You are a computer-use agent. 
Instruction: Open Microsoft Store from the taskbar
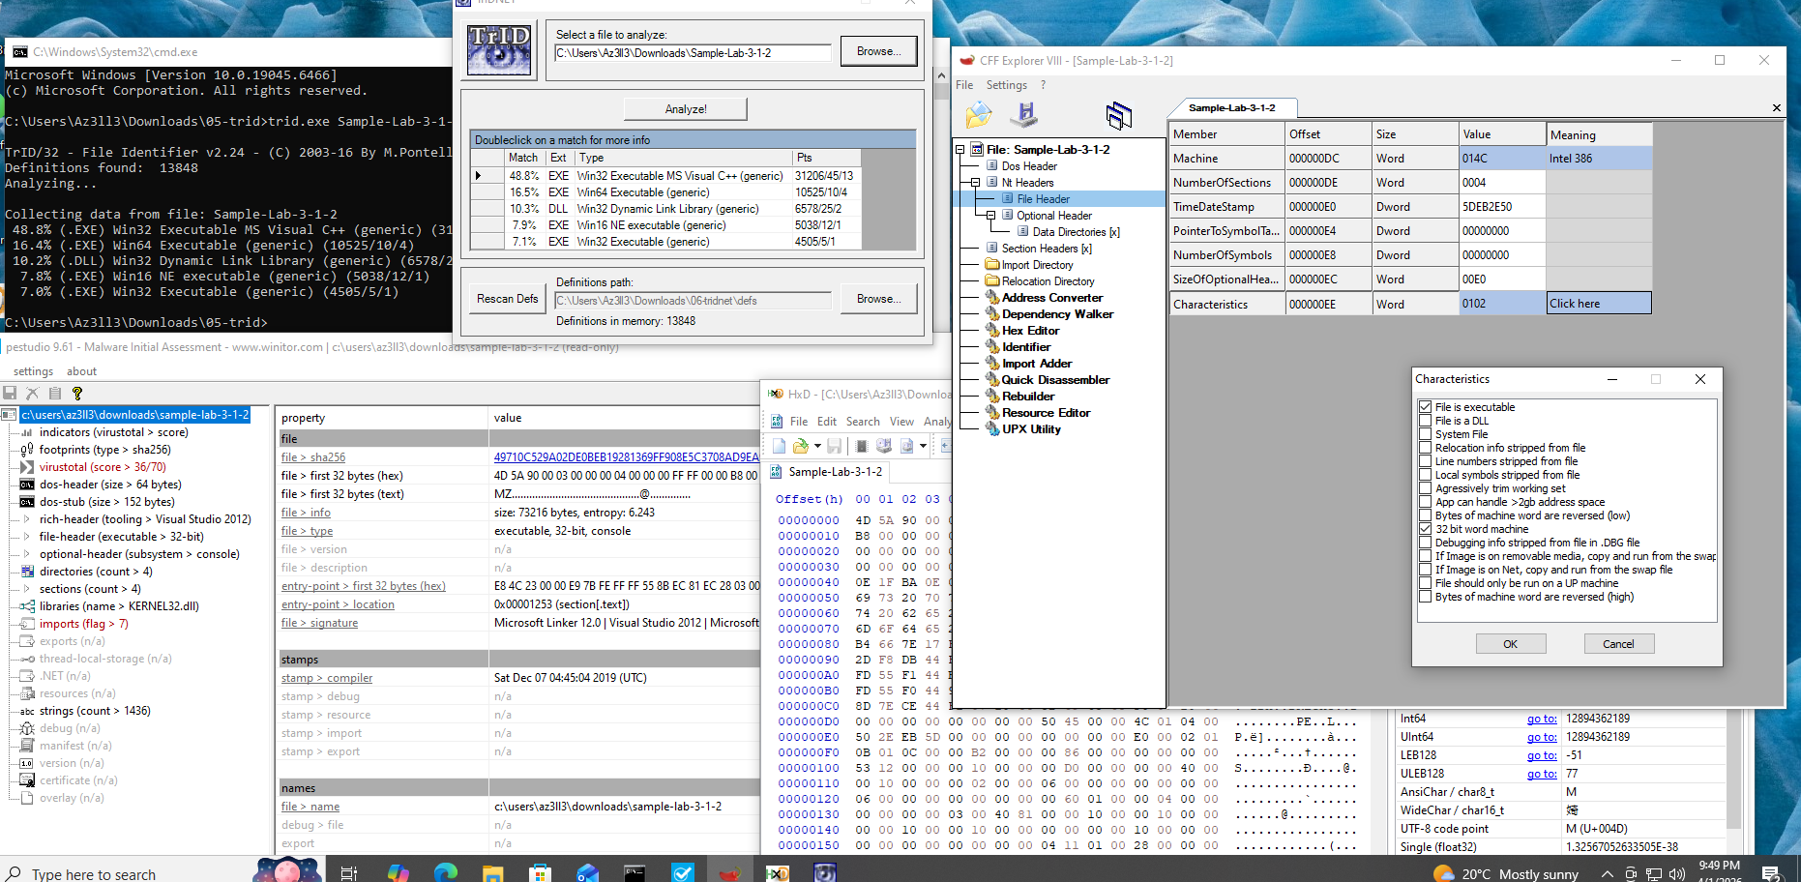[x=540, y=872]
